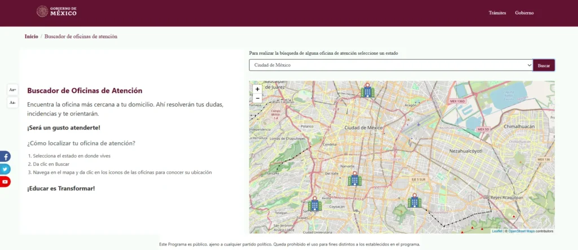This screenshot has width=578, height=250.
Task: Decrease text size with Aa- button
Action: click(12, 102)
